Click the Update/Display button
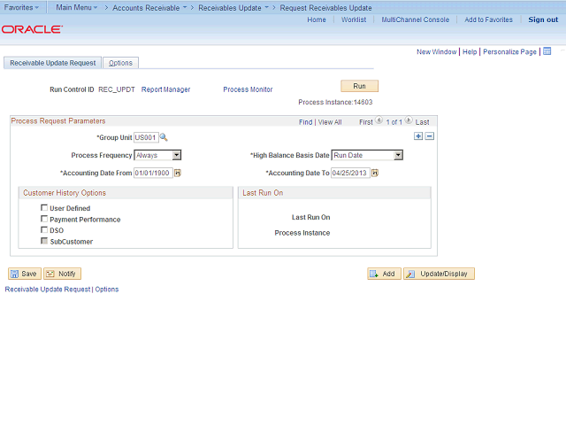The image size is (566, 425). 439,274
